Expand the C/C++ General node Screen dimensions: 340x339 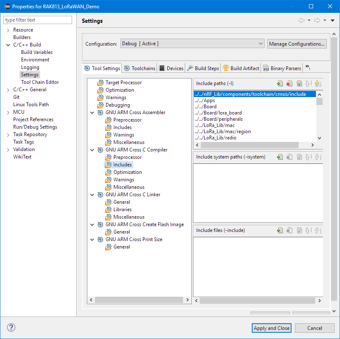click(8, 90)
